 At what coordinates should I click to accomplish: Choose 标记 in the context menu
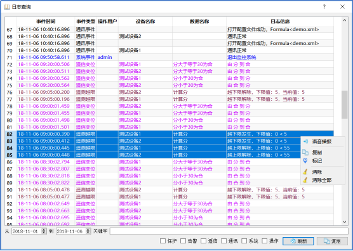pos(323,160)
